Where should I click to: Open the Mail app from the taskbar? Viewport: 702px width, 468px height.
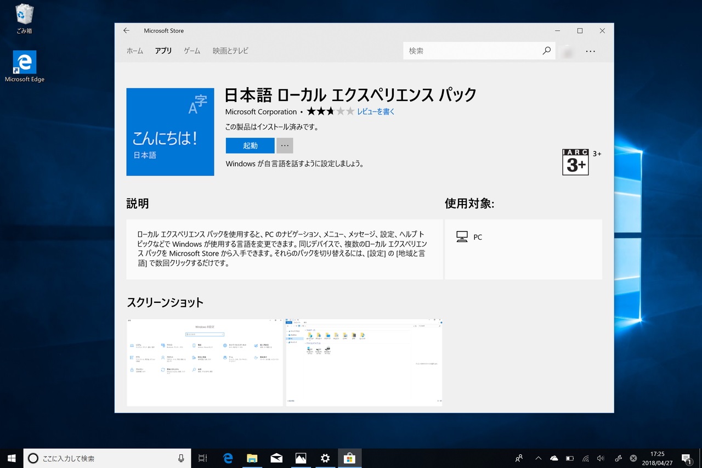(276, 458)
